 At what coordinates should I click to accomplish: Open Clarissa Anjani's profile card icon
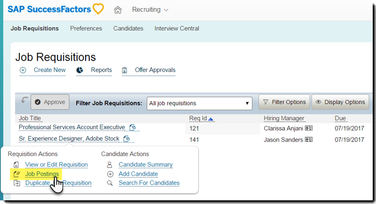tap(309, 128)
